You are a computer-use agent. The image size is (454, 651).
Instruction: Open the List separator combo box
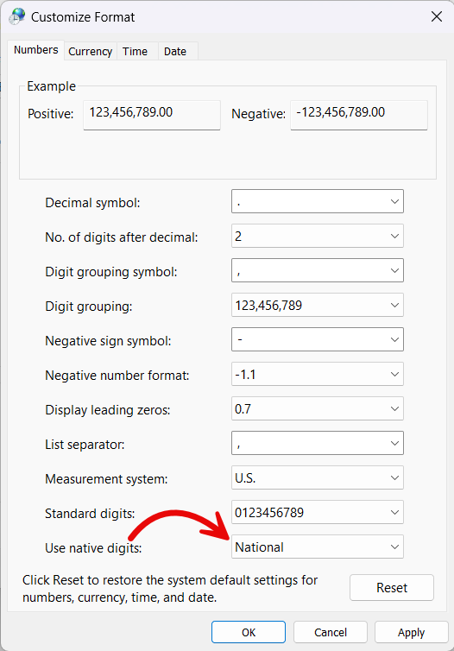click(x=318, y=443)
